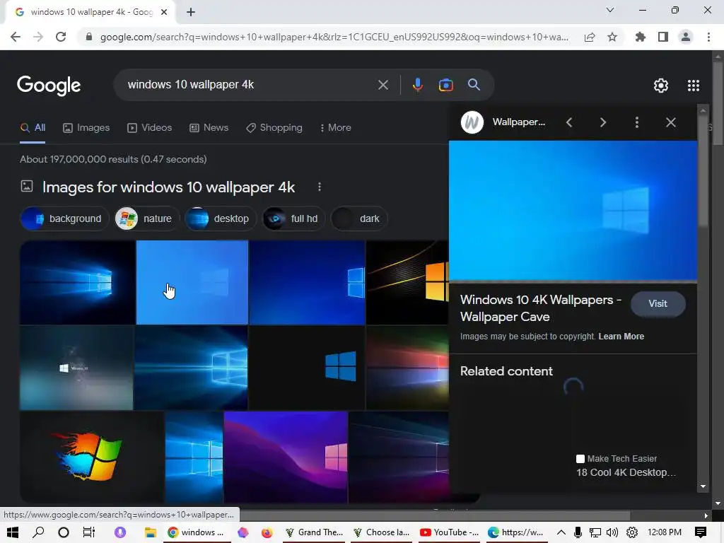Expand the More search options
Image resolution: width=724 pixels, height=543 pixels.
[336, 128]
